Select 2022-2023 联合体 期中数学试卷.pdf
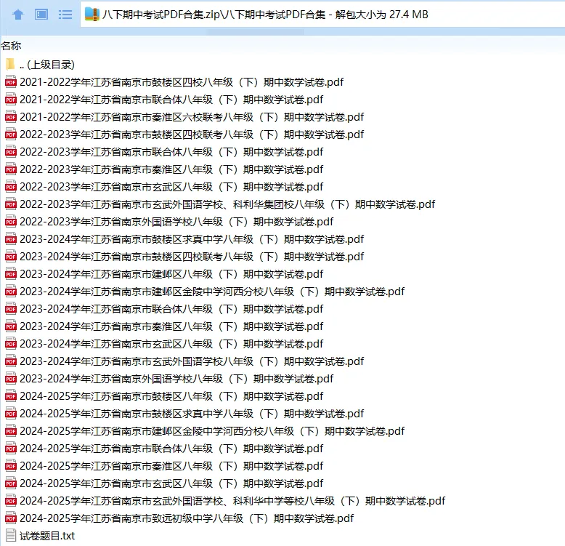Image resolution: width=565 pixels, height=546 pixels. click(x=164, y=152)
